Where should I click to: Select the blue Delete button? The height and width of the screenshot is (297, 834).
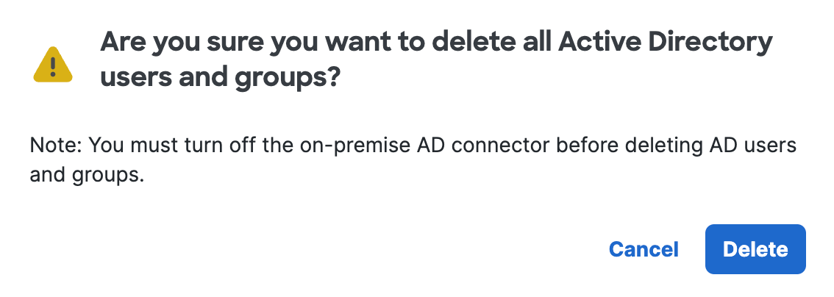click(755, 249)
